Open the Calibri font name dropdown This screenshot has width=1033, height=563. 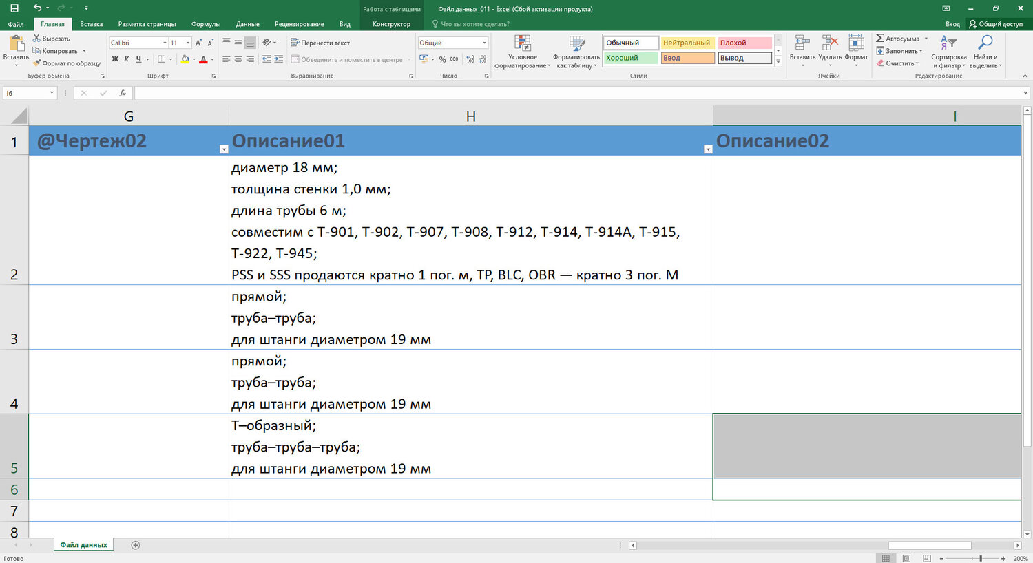click(x=164, y=43)
